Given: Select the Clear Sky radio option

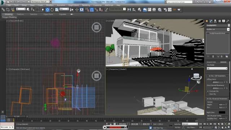Looking at the screenshot, I should pyautogui.click(x=208, y=94).
